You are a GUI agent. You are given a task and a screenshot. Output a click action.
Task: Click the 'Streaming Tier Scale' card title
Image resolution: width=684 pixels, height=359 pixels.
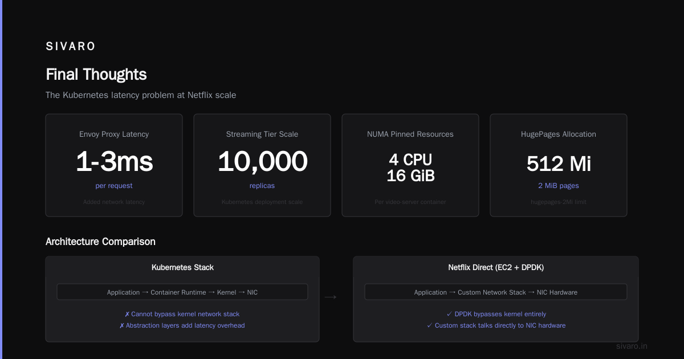[x=262, y=134]
